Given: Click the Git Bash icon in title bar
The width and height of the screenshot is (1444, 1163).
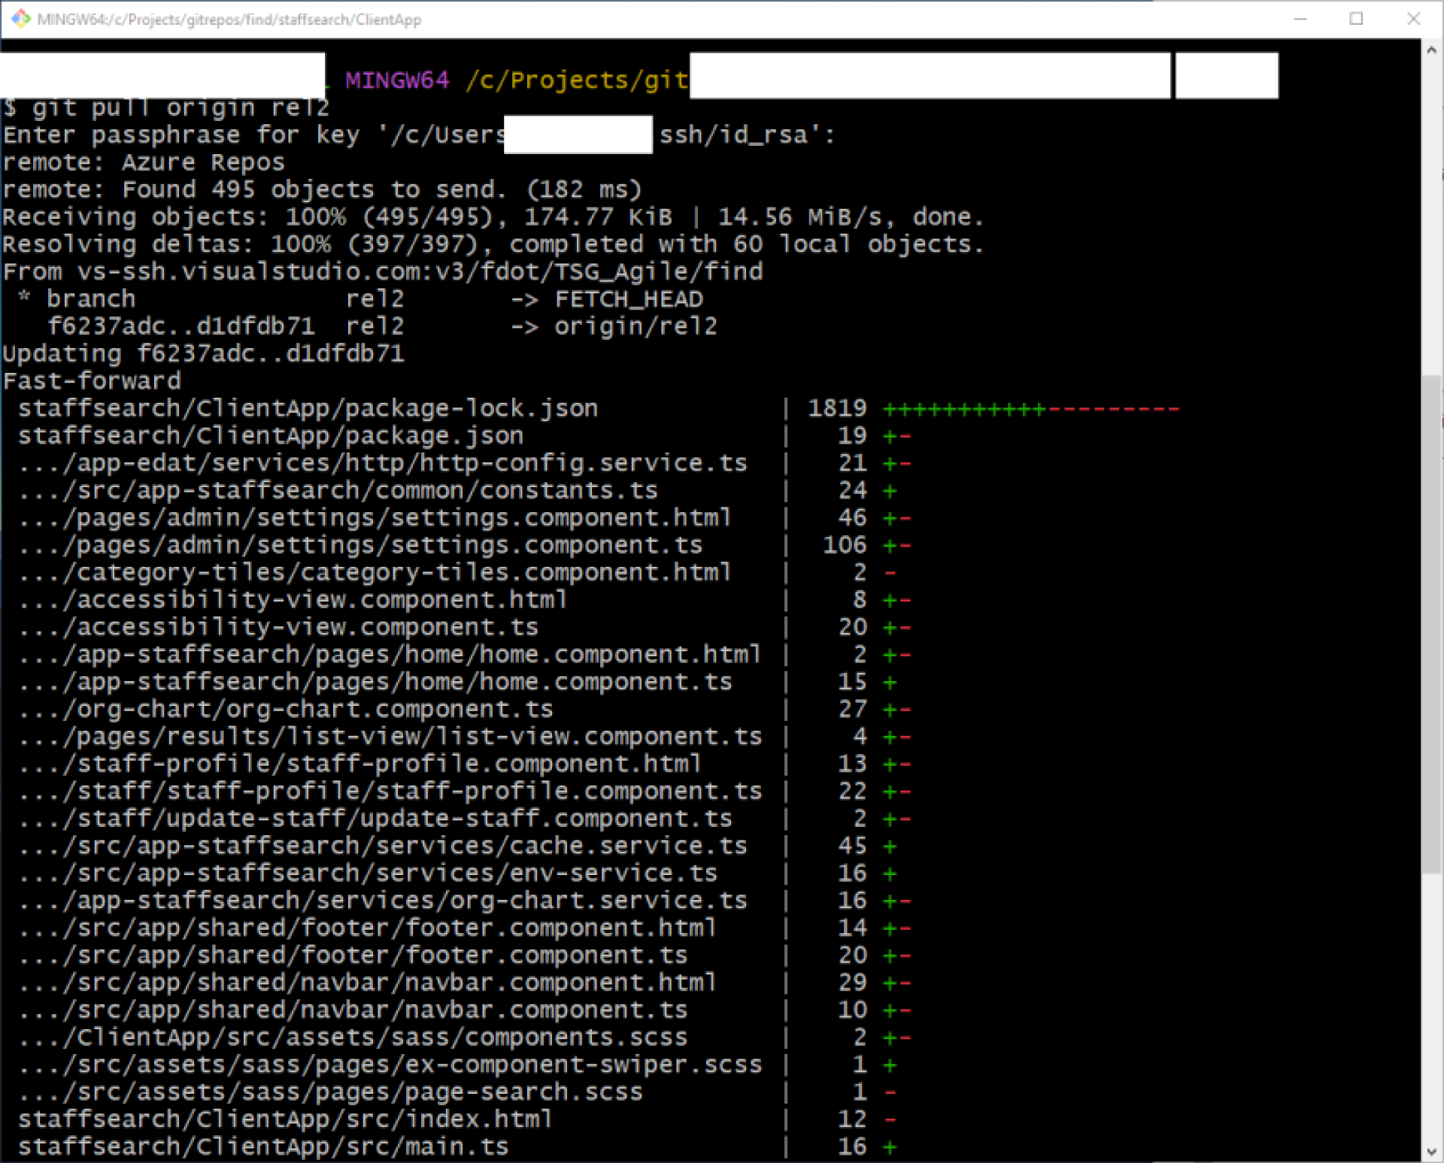Looking at the screenshot, I should click(x=20, y=19).
